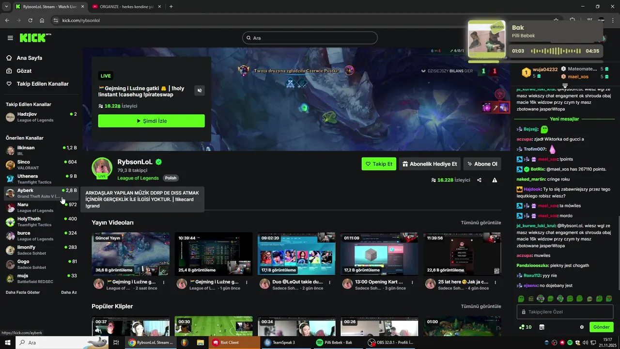620x349 pixels.
Task: Click the Polish language tag
Action: pos(170,178)
